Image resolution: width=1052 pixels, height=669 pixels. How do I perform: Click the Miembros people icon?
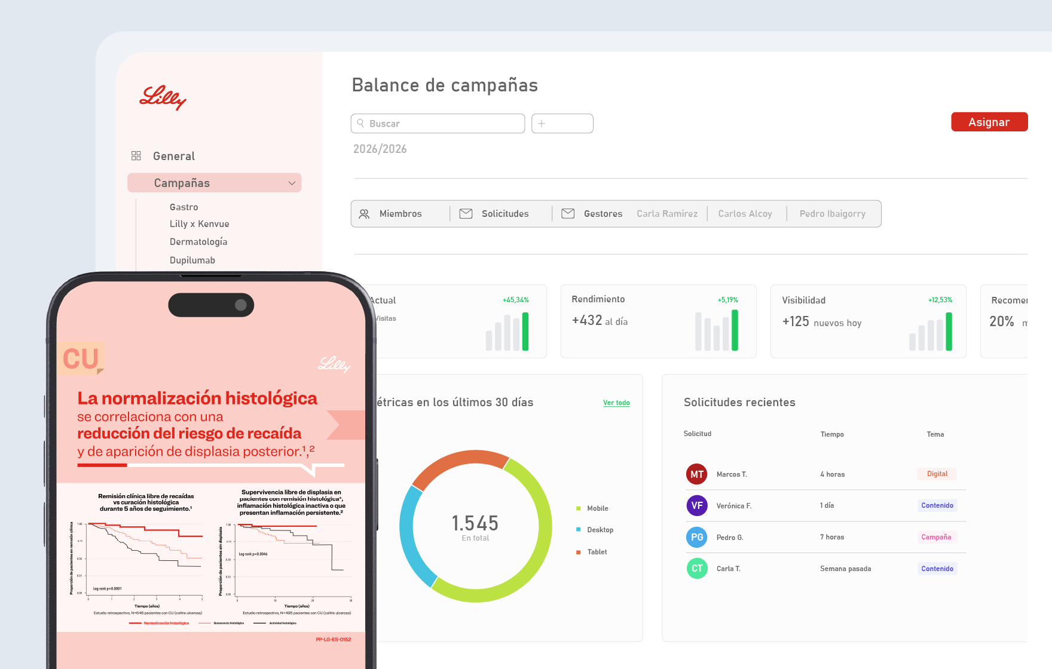coord(364,214)
